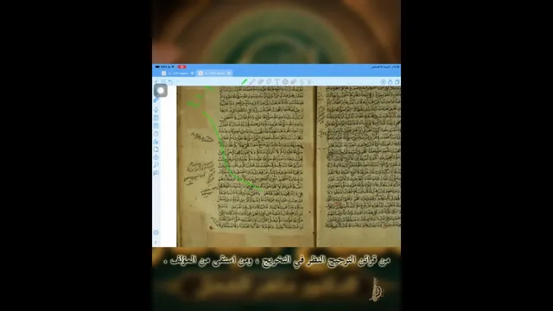
Task: Go back with the top-left chevron
Action: click(156, 82)
